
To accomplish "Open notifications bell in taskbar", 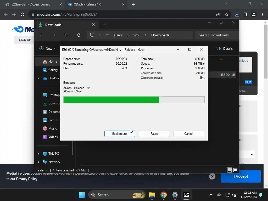I will [x=261, y=195].
